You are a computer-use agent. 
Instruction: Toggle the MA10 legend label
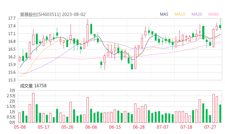(180, 14)
